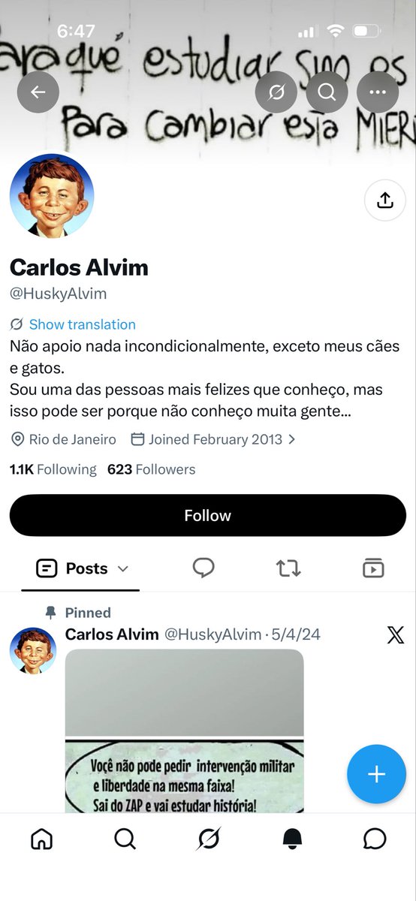Open Grok icon in header
The height and width of the screenshot is (901, 416).
tap(276, 92)
